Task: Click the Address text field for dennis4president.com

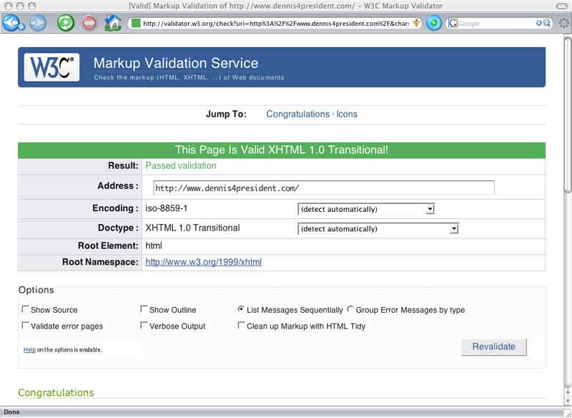Action: pos(324,188)
